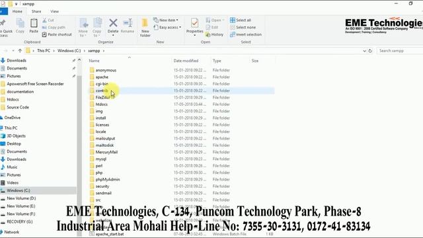Click Select all in ribbon
Image resolution: width=423 pixels, height=238 pixels.
point(241,20)
